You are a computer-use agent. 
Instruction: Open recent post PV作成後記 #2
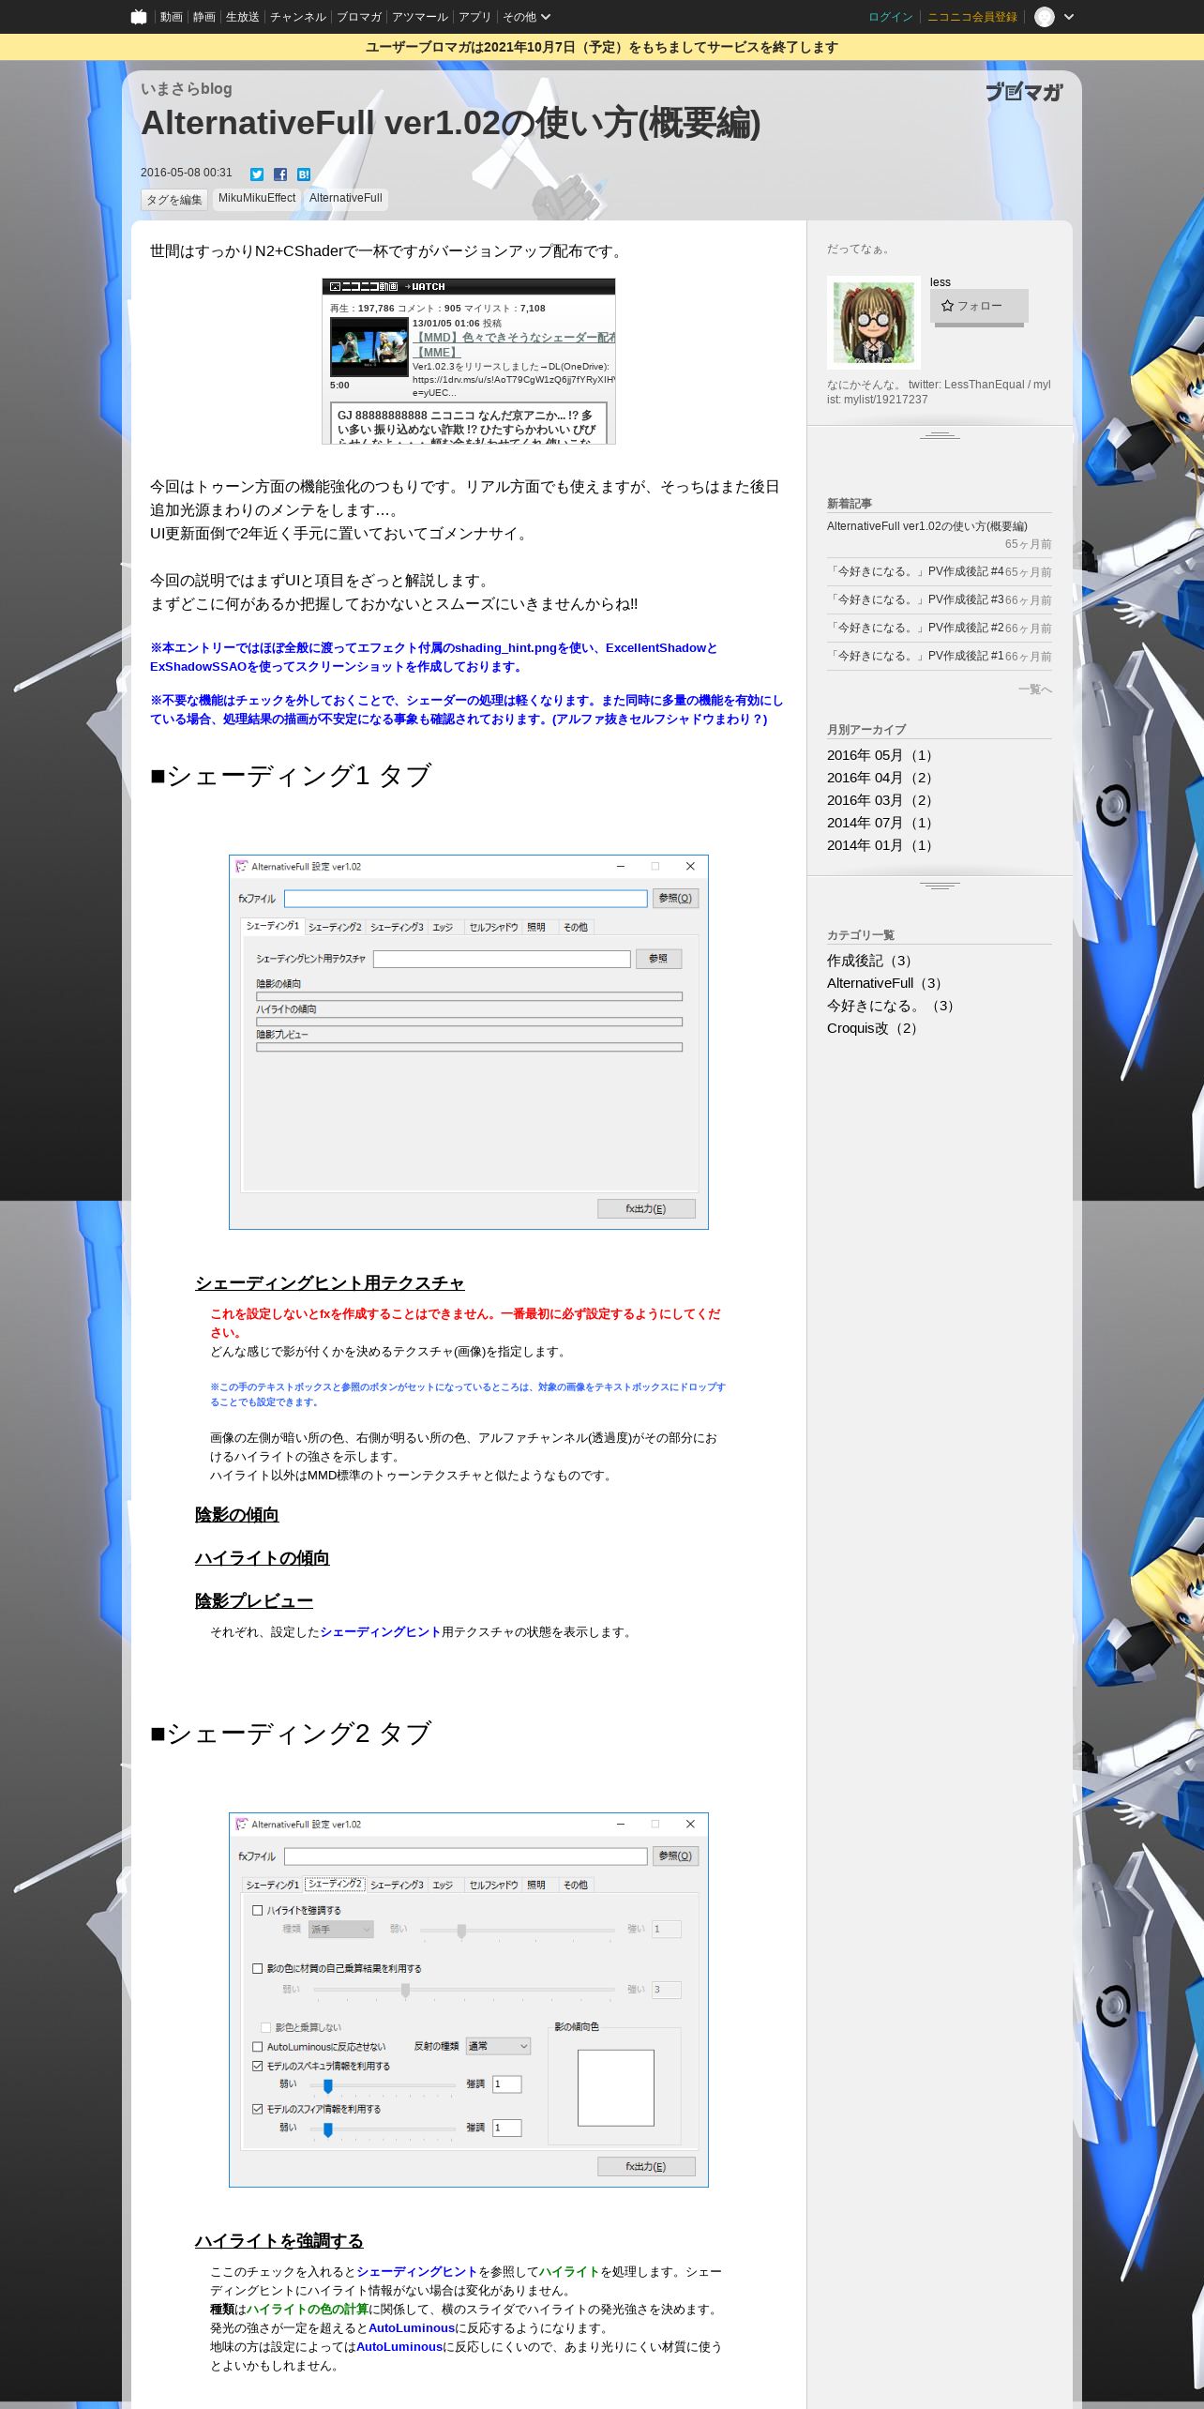click(x=915, y=628)
